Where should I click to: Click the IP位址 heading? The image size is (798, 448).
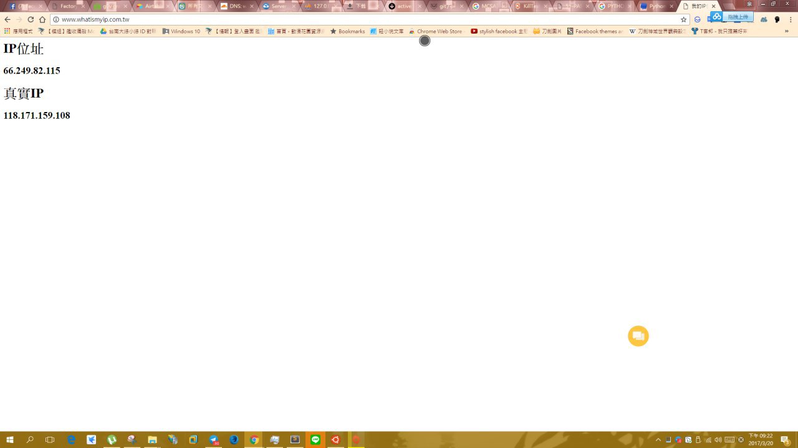point(24,49)
